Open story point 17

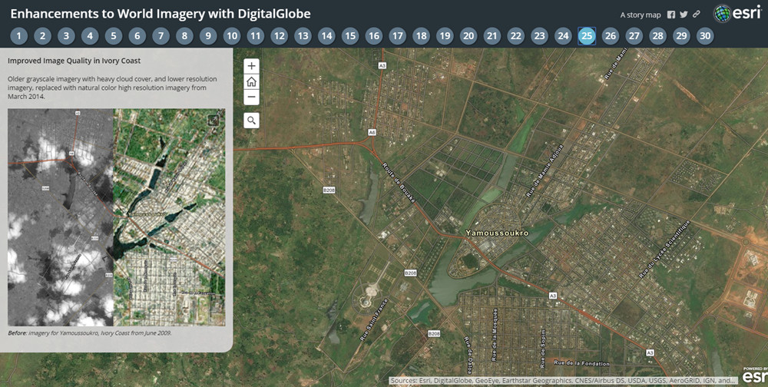click(398, 36)
